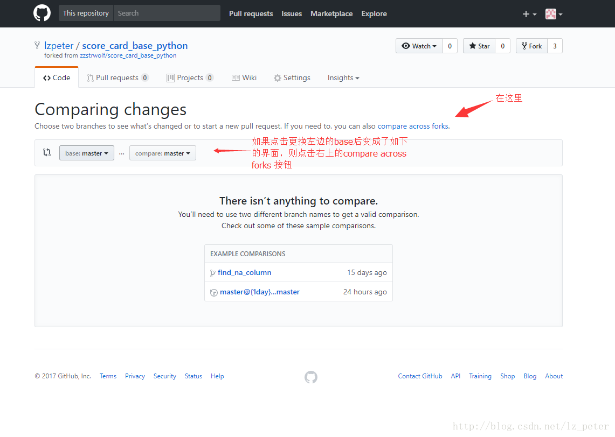Open Terms footer link
Image resolution: width=615 pixels, height=437 pixels.
coord(108,376)
